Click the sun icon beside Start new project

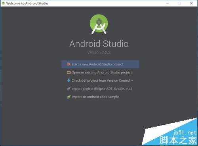point(69,64)
